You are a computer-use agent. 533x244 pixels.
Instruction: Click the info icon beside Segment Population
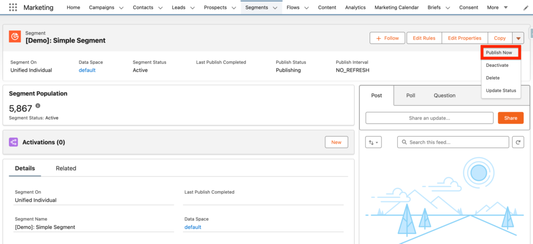click(38, 106)
